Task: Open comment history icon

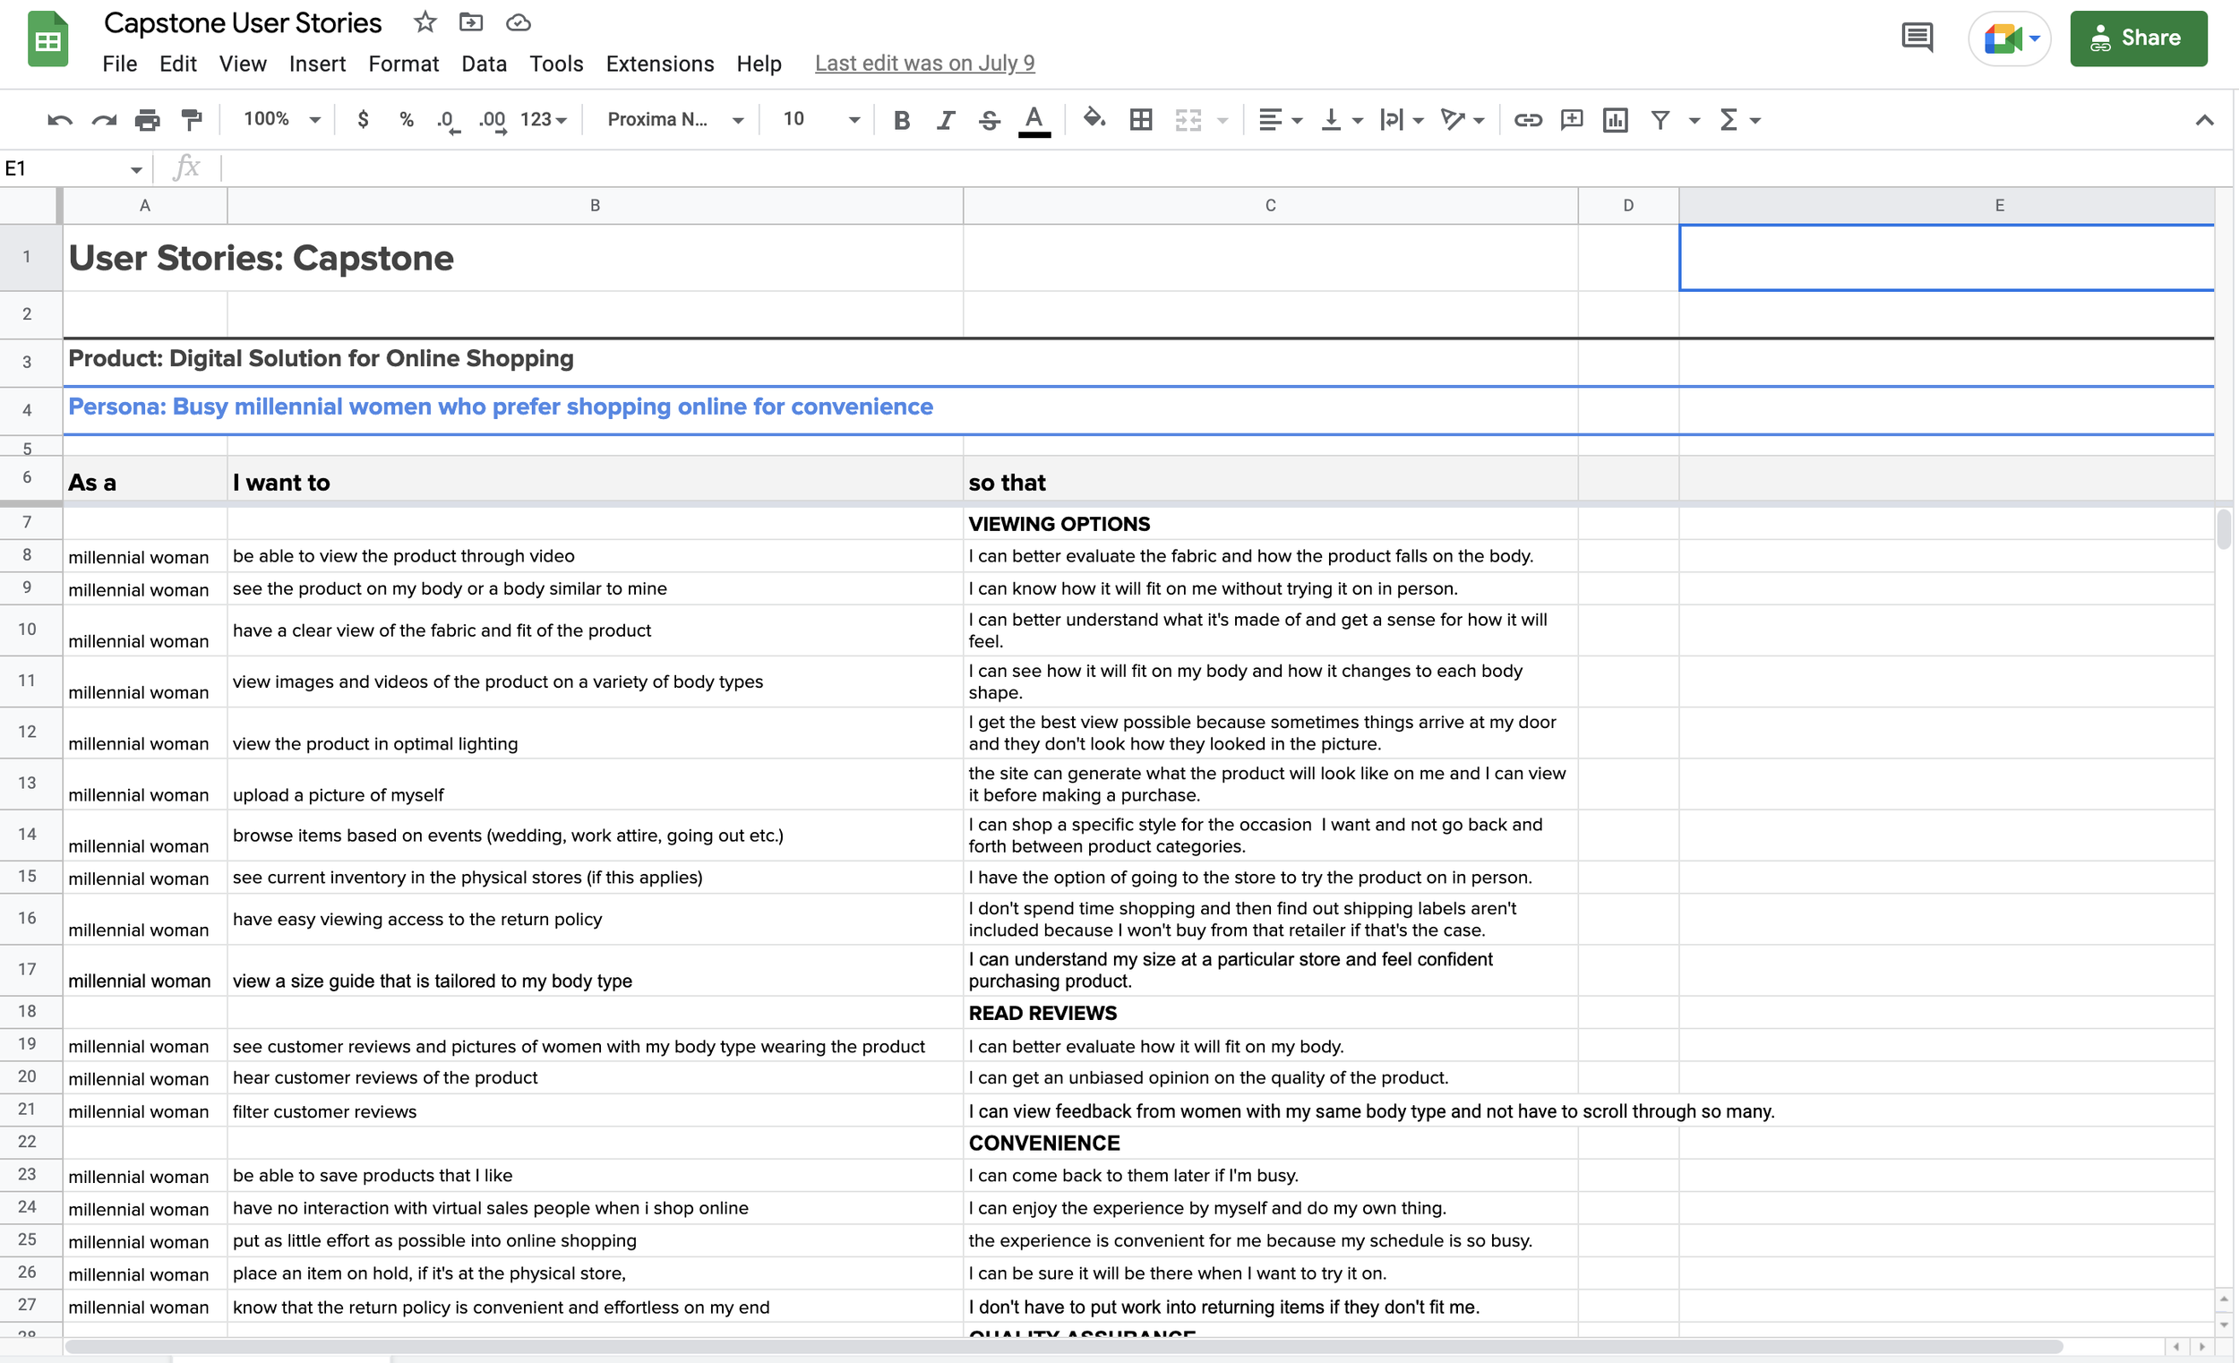Action: click(x=1917, y=39)
